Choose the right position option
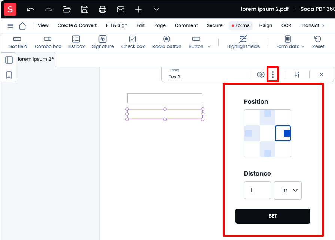This screenshot has height=240, width=335. pos(283,133)
